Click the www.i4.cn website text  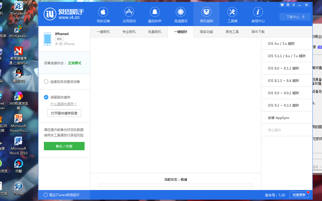click(69, 18)
